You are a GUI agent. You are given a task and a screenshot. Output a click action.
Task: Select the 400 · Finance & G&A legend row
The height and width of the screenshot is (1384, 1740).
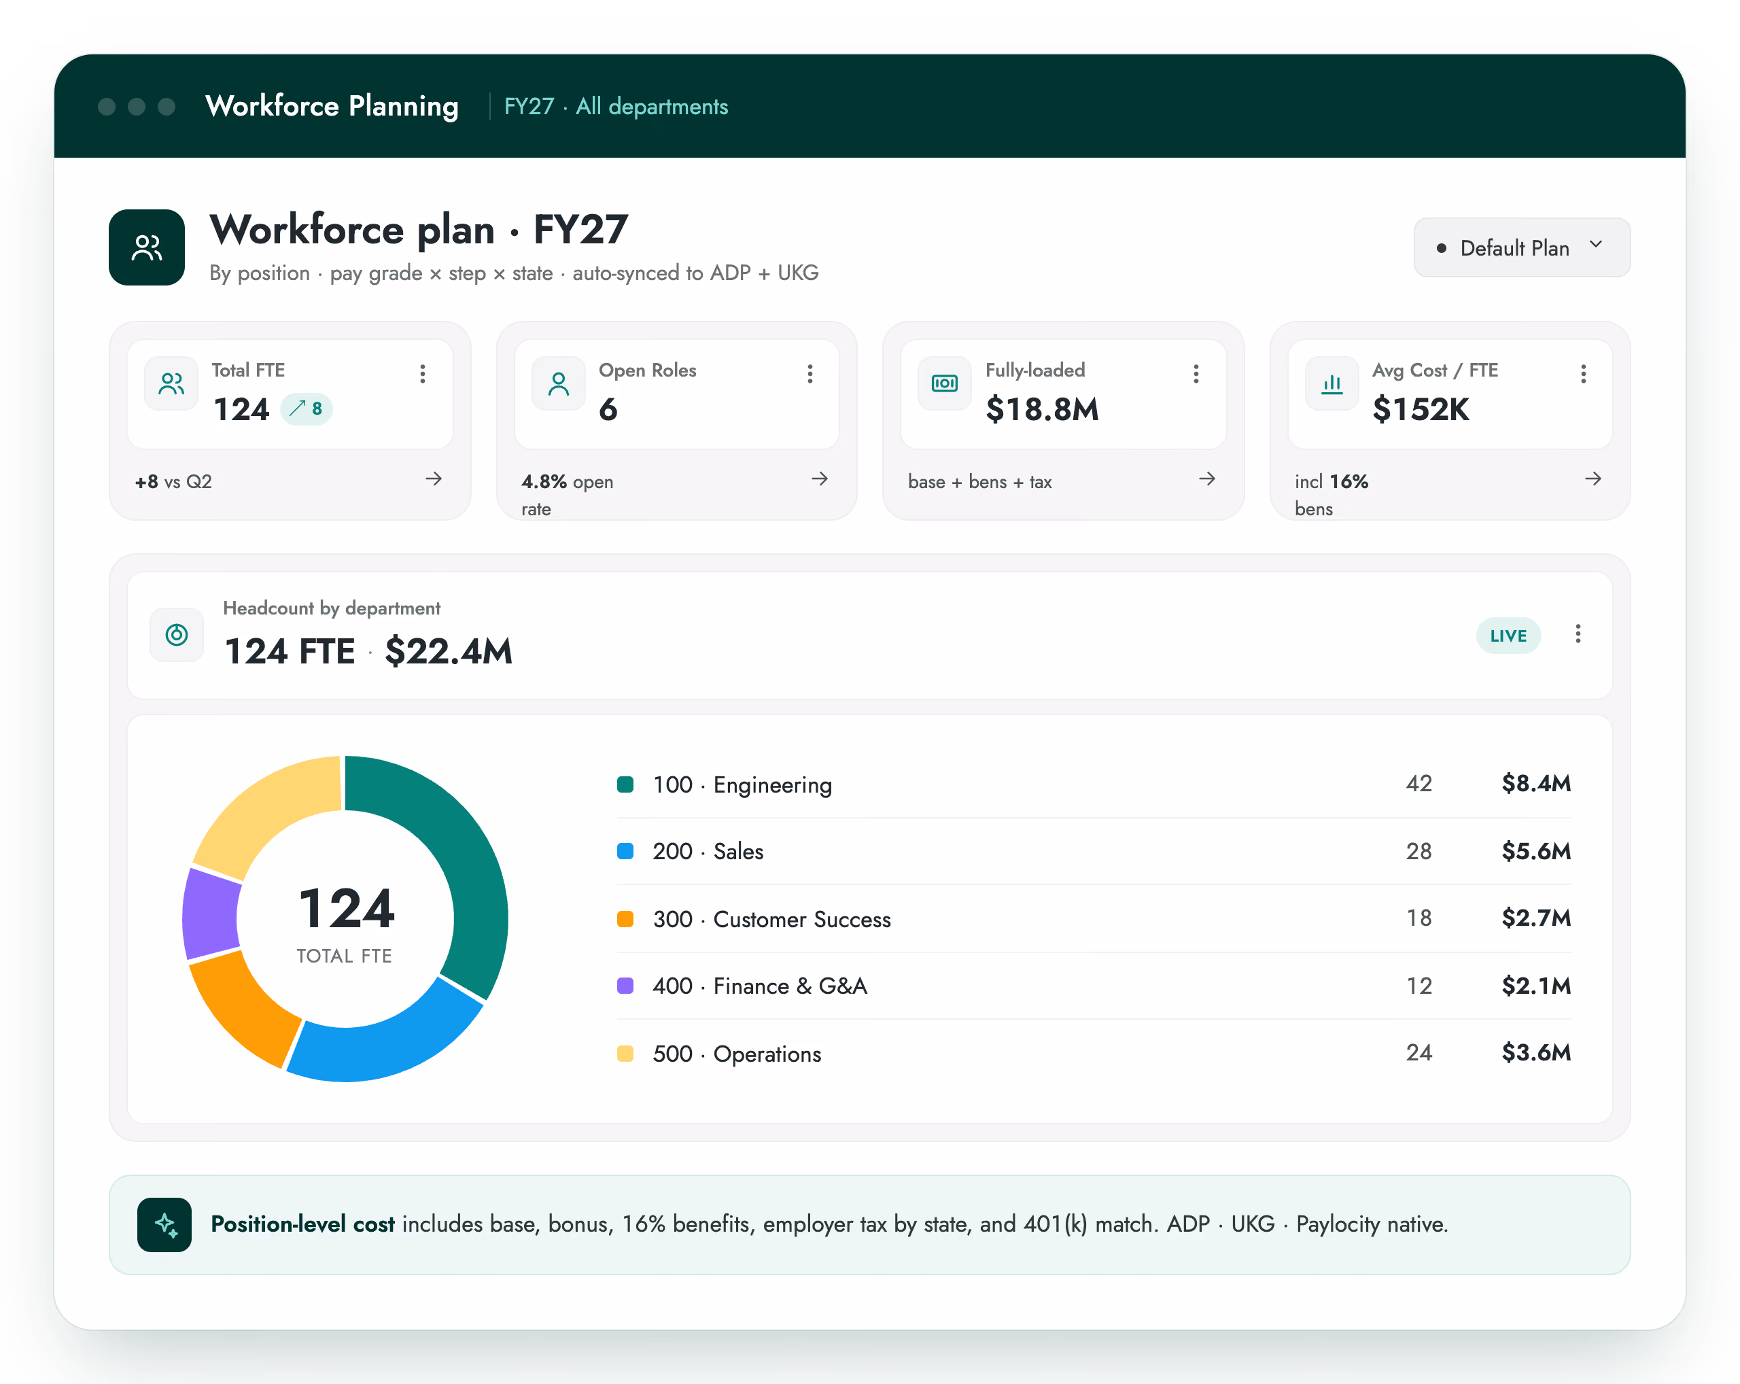(1094, 986)
